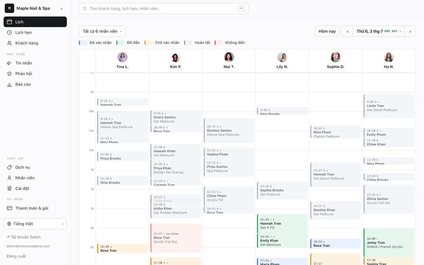Screen dimensions: 424x265
Task: Click the Phản hồi star icon
Action: click(x=10, y=74)
